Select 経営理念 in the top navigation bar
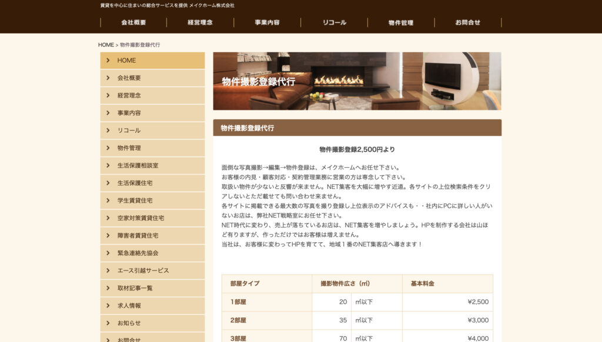Viewport: 602px width, 342px height. (200, 22)
